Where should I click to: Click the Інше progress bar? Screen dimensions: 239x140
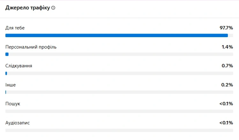point(119,92)
